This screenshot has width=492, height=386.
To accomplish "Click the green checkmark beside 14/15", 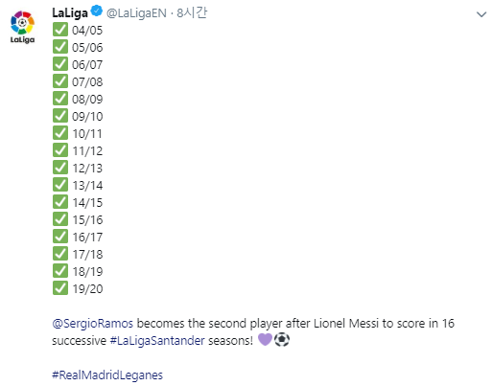I will pyautogui.click(x=60, y=202).
